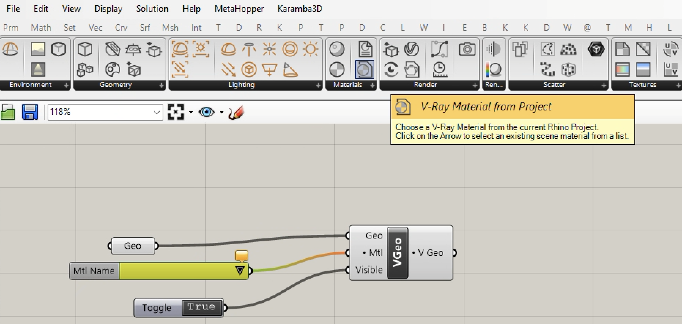Image resolution: width=682 pixels, height=324 pixels.
Task: Choose the checkered sphere icon in Materials
Action: point(337,69)
